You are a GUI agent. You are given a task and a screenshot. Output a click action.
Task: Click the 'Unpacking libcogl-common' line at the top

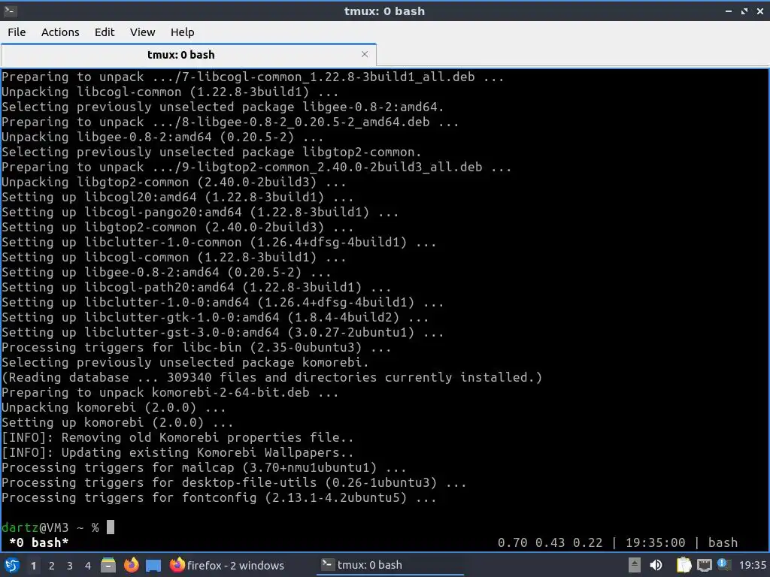(170, 92)
